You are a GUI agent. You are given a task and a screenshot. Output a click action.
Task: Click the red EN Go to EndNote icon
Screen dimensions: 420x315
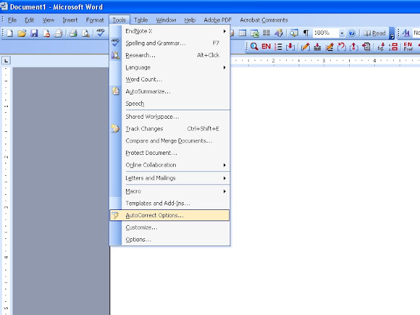tap(266, 47)
